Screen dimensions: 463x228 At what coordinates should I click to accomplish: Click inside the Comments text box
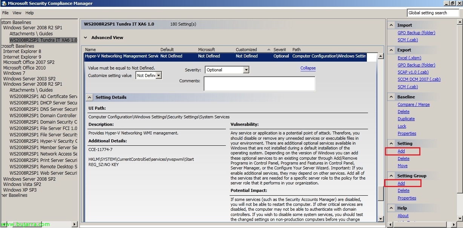259,84
